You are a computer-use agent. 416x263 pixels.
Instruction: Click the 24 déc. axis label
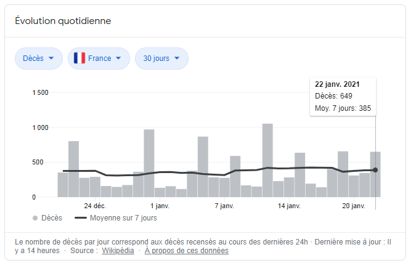95,205
